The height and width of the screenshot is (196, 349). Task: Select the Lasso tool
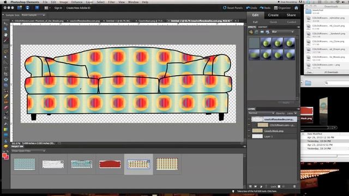tap(5, 52)
